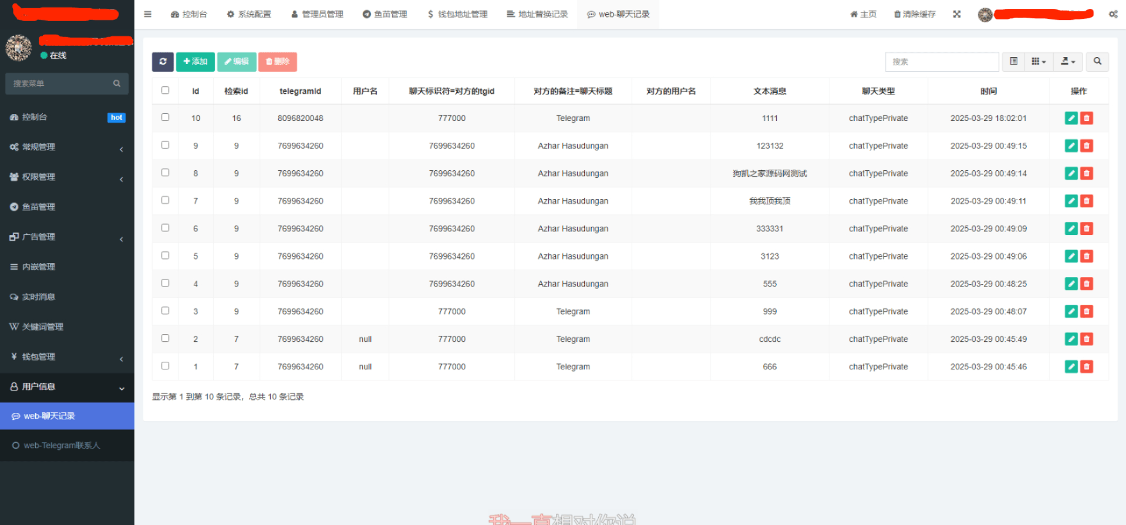This screenshot has height=525, width=1126.
Task: Delete record with Id 10
Action: (1087, 118)
